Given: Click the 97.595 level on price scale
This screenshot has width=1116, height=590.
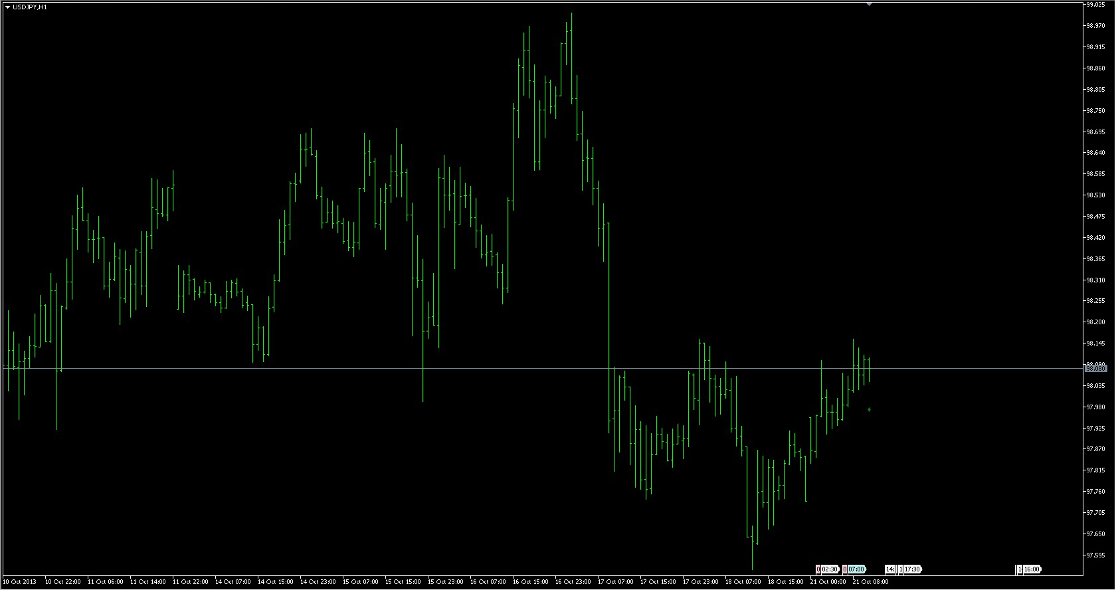Looking at the screenshot, I should 1095,555.
